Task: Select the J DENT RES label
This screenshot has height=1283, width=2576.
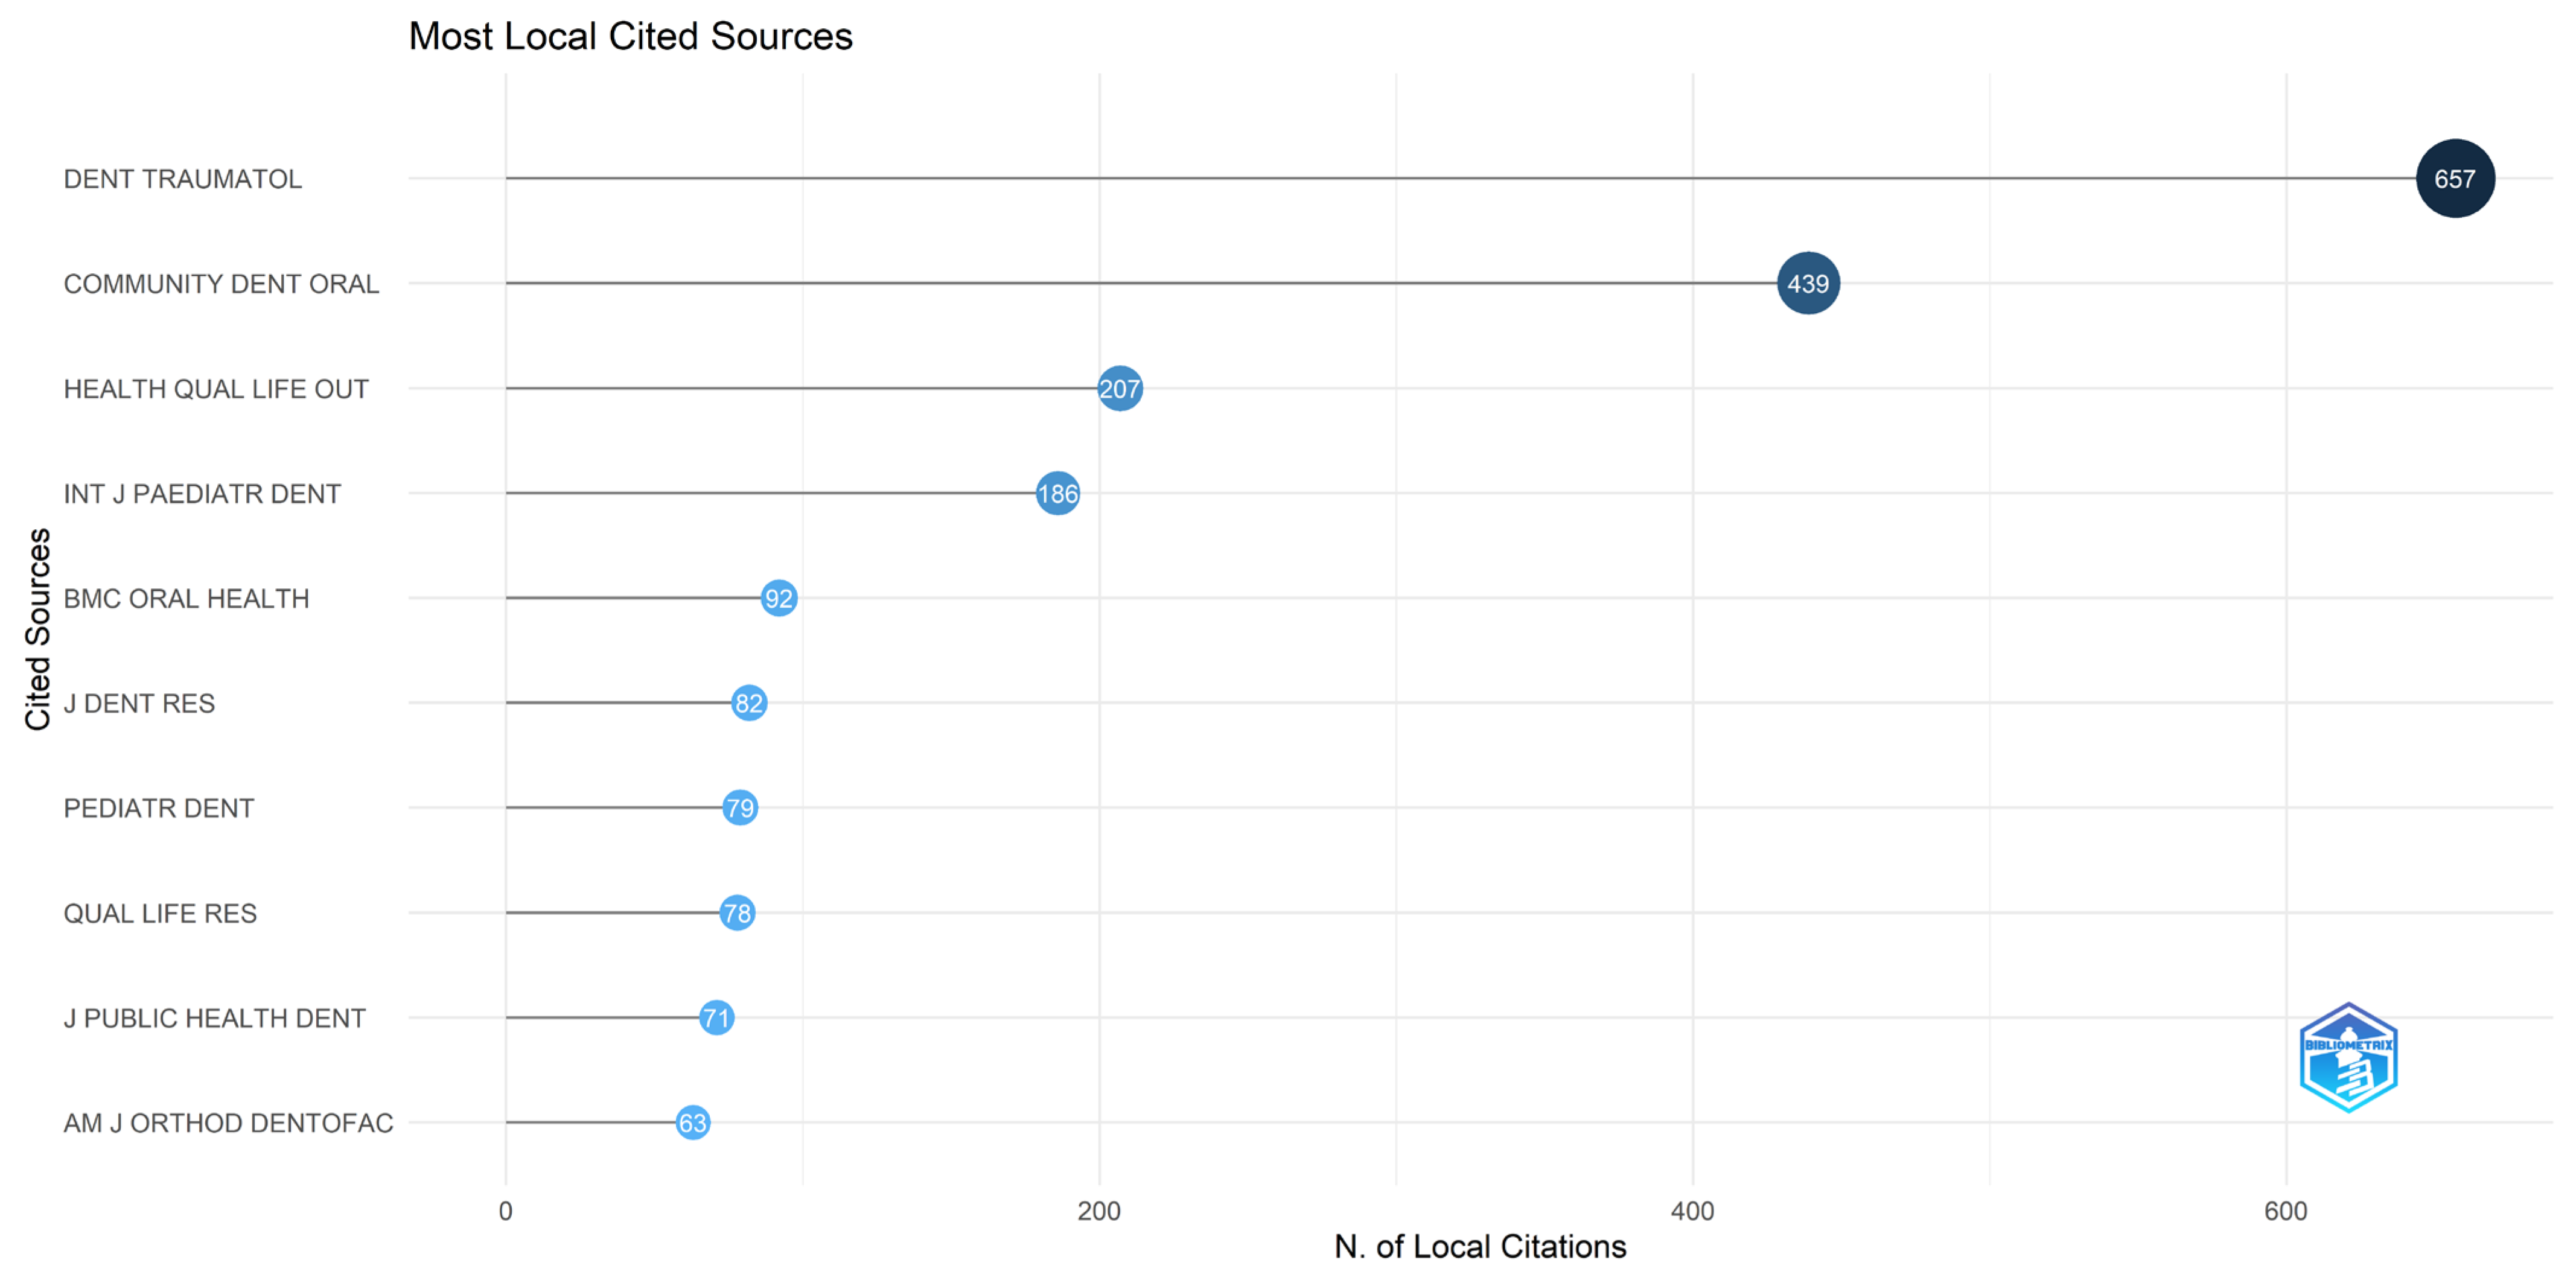Action: click(x=139, y=704)
